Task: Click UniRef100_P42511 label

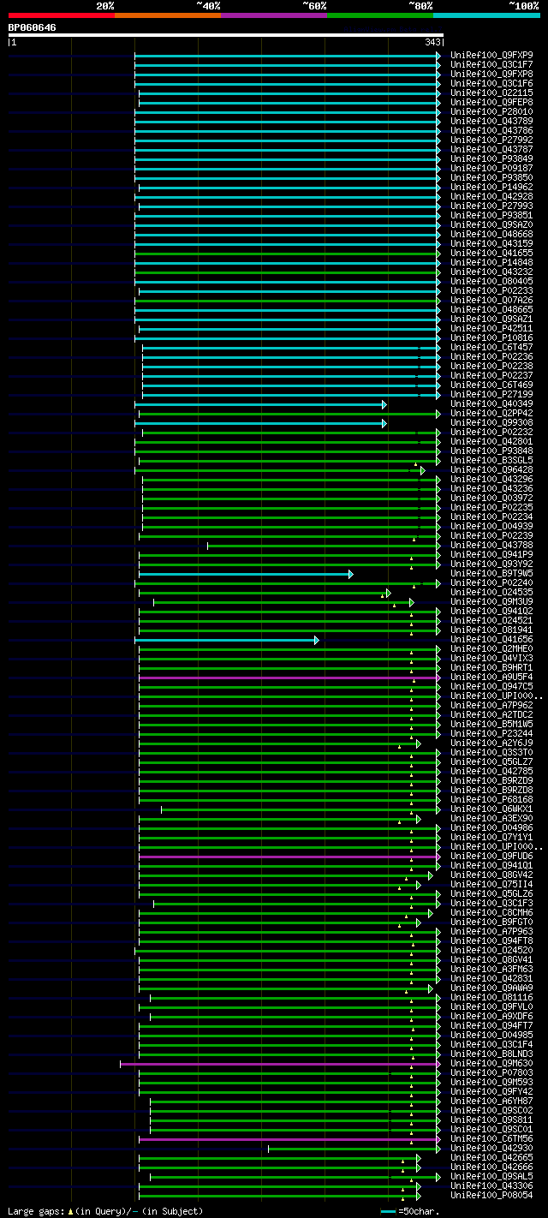Action: pyautogui.click(x=491, y=329)
